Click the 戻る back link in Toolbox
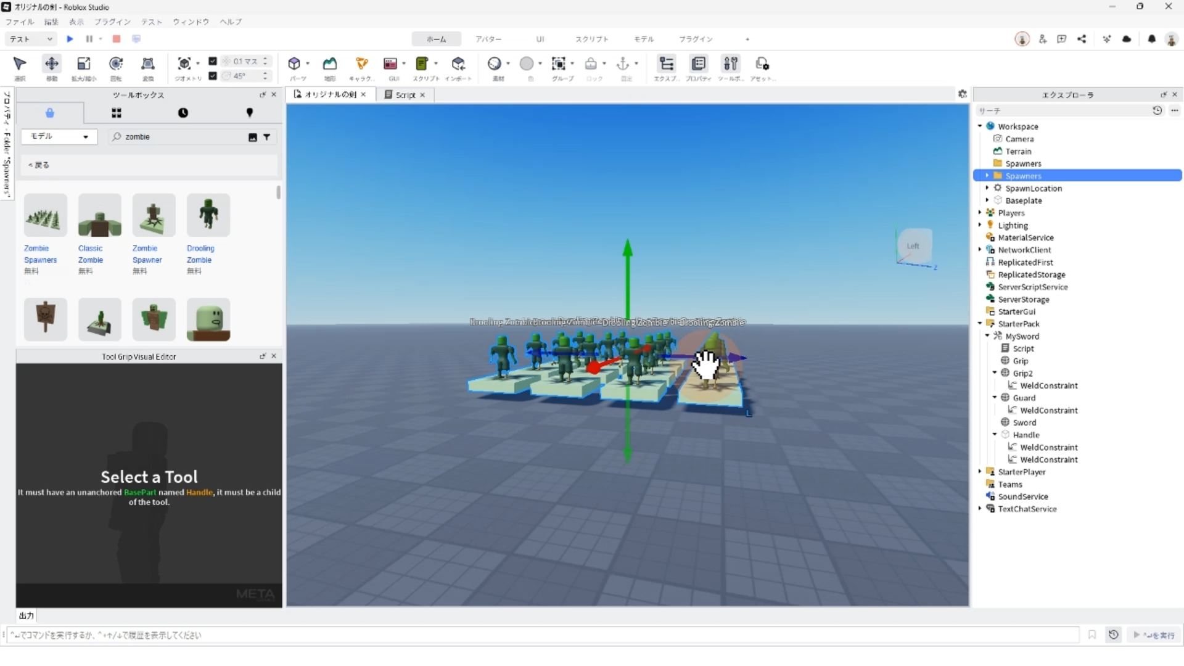This screenshot has width=1184, height=666. click(39, 165)
